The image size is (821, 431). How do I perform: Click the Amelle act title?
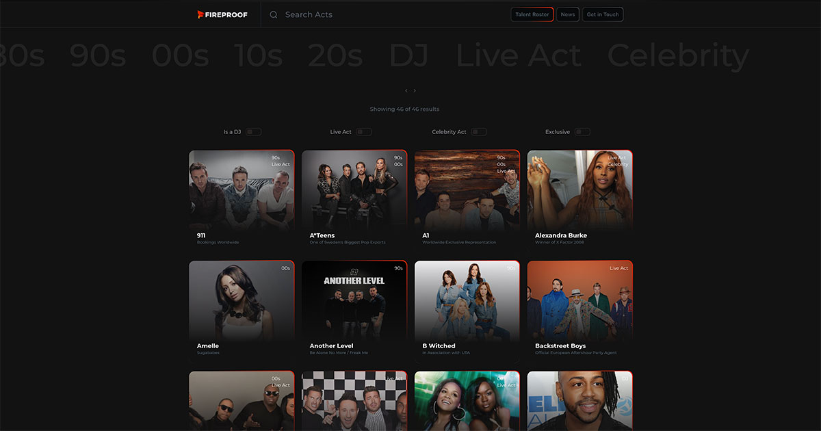tap(208, 346)
